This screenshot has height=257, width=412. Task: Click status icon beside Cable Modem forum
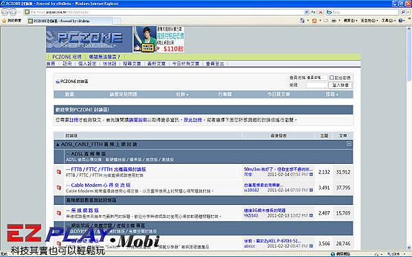pos(59,188)
